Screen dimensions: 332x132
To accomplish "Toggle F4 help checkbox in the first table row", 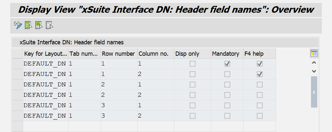I will (260, 64).
